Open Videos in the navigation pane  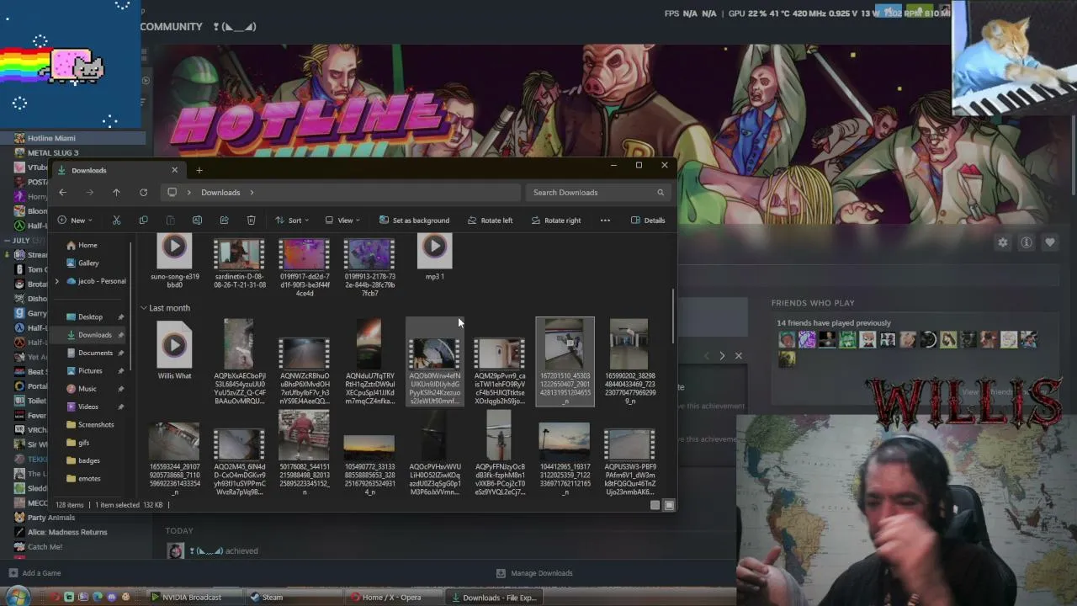tap(88, 407)
